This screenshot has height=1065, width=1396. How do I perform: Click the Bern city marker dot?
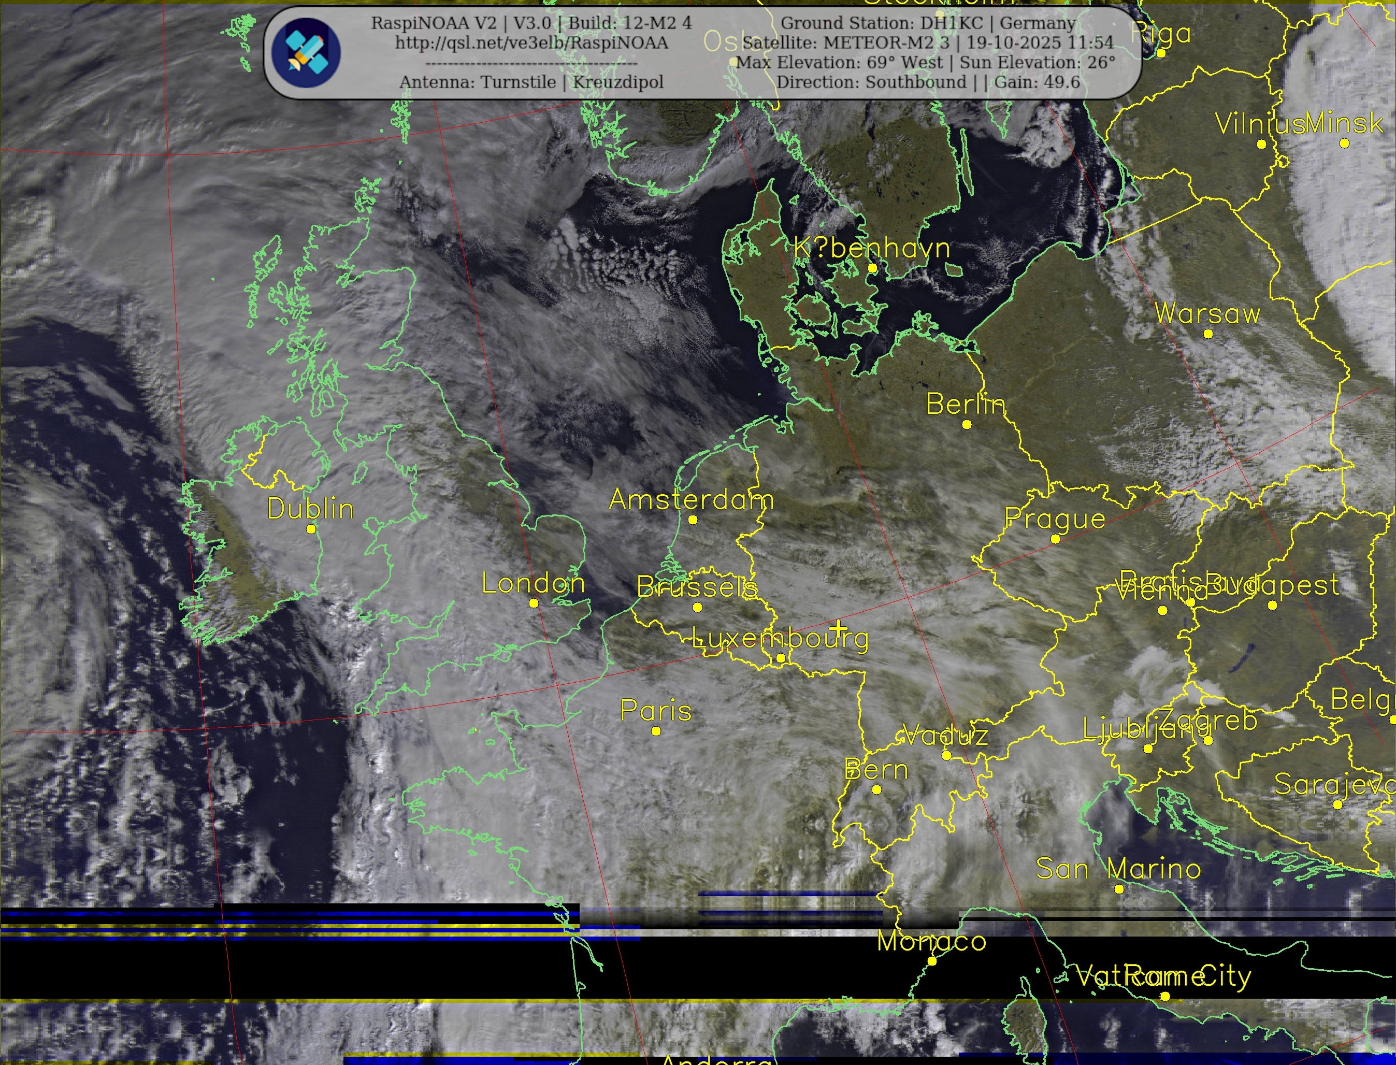coord(877,790)
